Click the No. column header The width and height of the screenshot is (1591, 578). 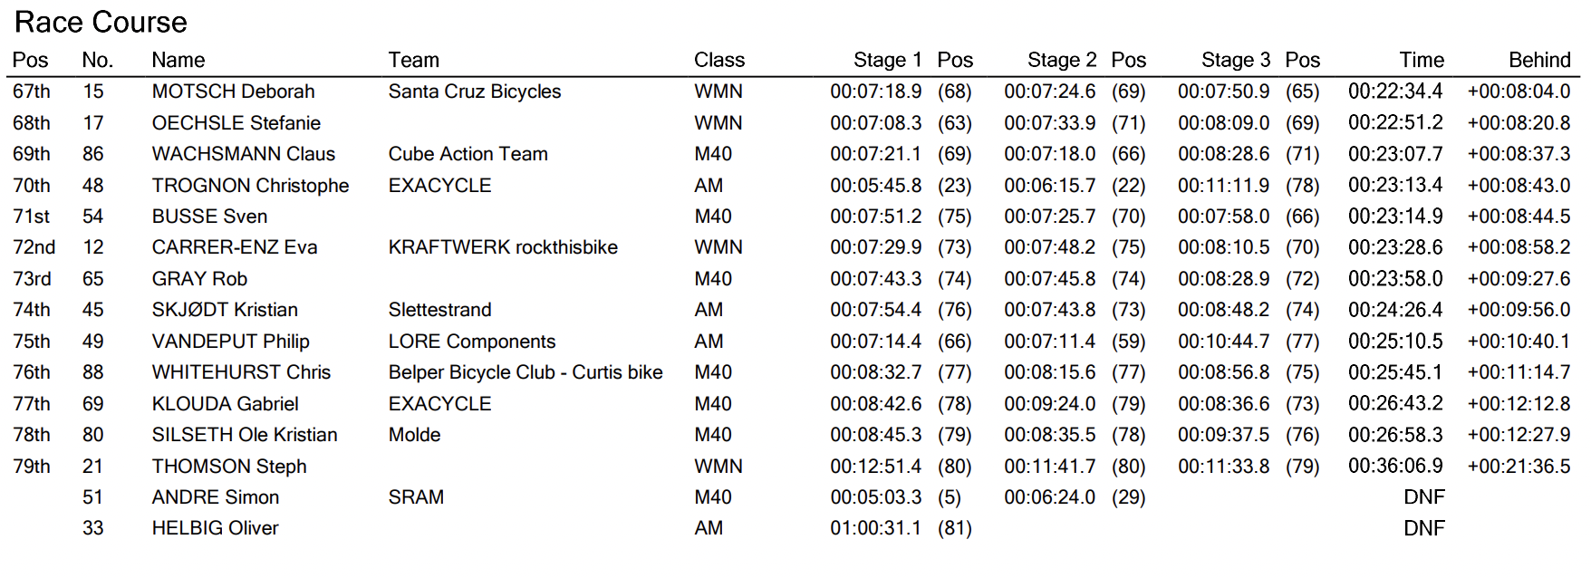(x=97, y=60)
